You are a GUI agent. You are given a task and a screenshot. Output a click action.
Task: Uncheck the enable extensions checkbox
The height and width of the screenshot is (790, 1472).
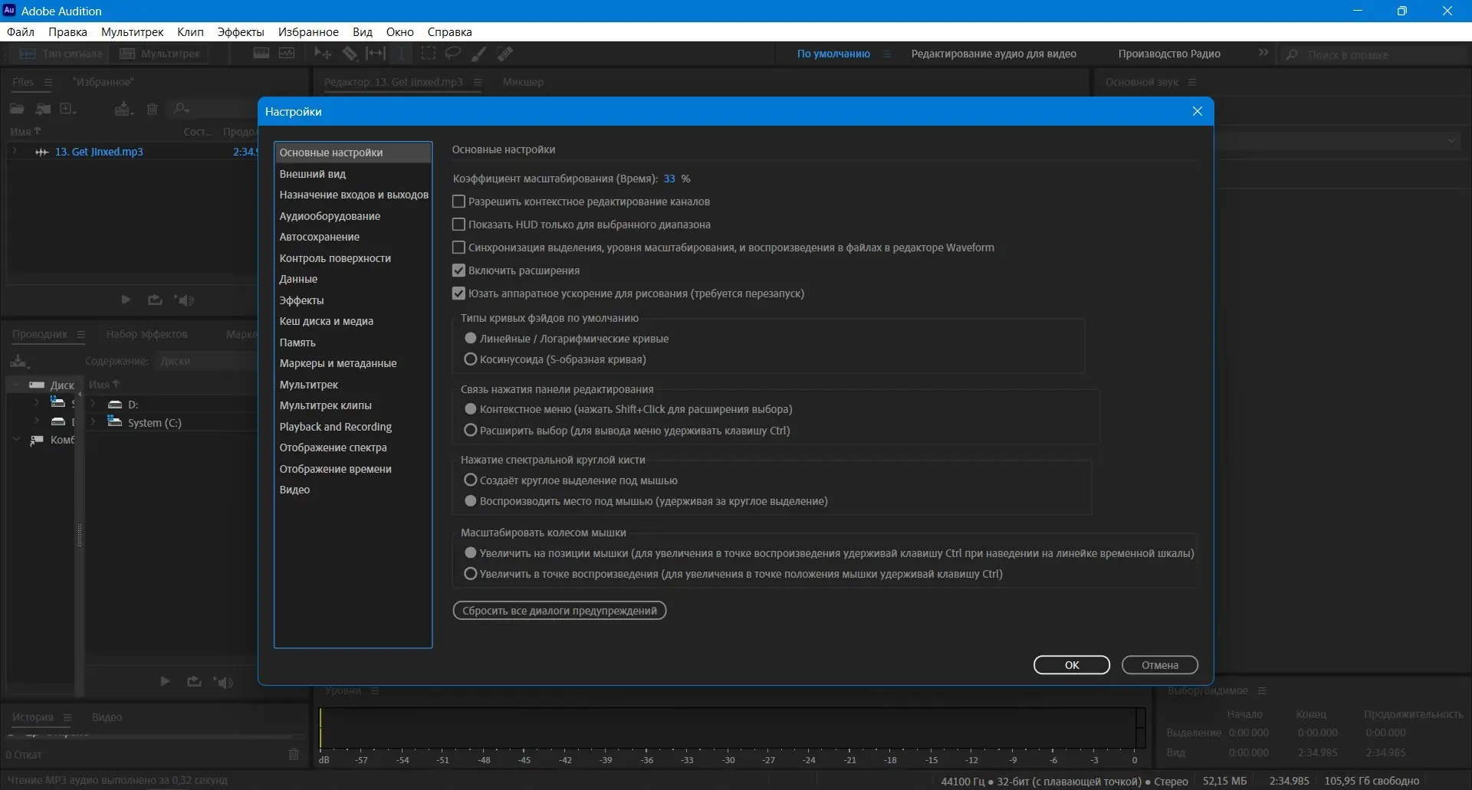[458, 270]
